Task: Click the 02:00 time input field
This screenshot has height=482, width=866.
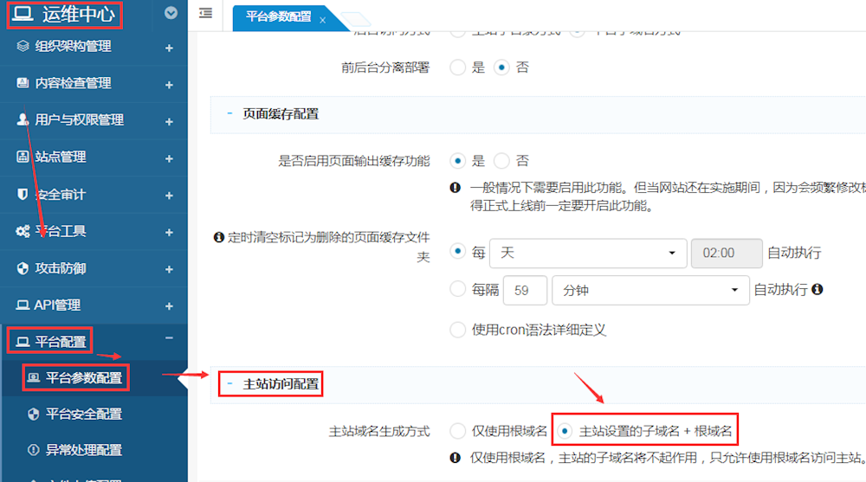Action: click(726, 254)
